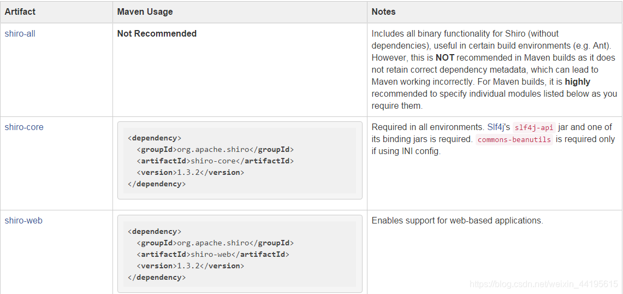Image resolution: width=623 pixels, height=294 pixels.
Task: Click the 1.3.2 version line for shiro-web
Action: coord(191,266)
